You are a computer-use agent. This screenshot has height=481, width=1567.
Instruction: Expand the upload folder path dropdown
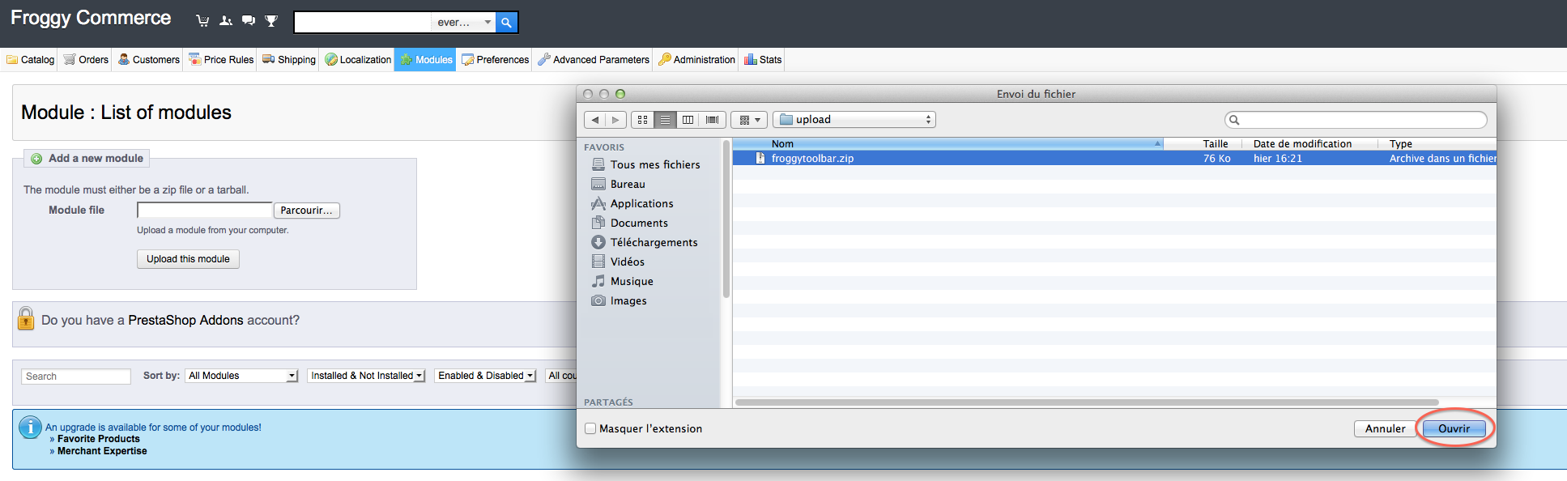[854, 120]
